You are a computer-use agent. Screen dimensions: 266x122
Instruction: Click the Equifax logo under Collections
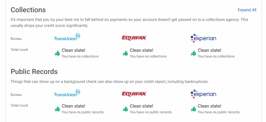point(134,38)
